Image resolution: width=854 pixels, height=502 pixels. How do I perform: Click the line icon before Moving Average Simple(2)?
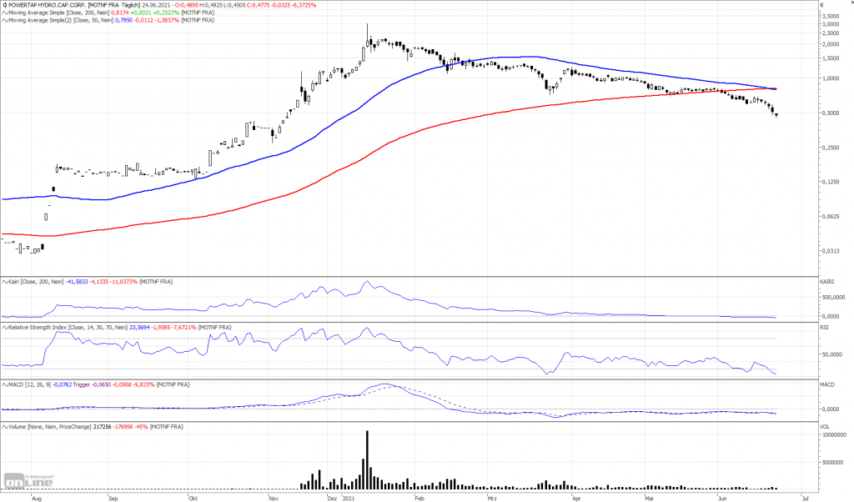[5, 20]
